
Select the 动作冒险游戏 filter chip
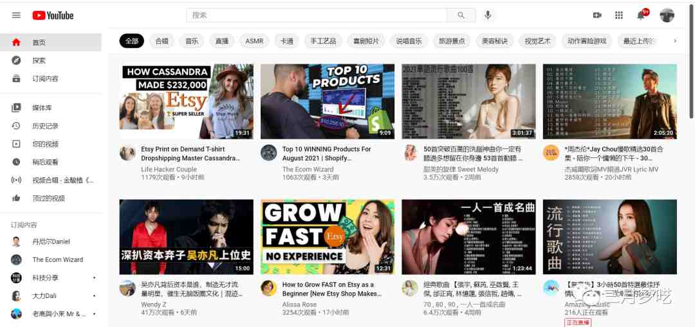tap(587, 41)
